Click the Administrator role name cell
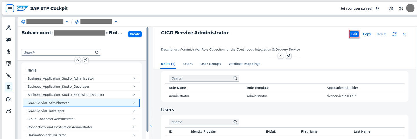Viewport: 417px width, 139px height. 179,96
